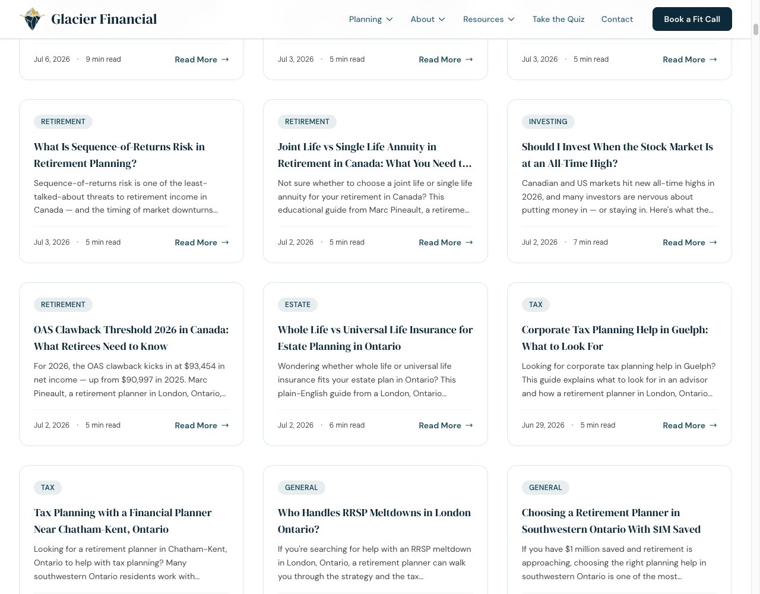Screen dimensions: 760x594
Task: Select TAX tag on Chatham-Kent card
Action: point(47,488)
